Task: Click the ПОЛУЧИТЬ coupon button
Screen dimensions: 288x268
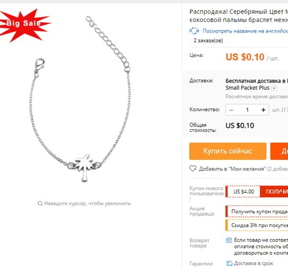Action: point(274,192)
